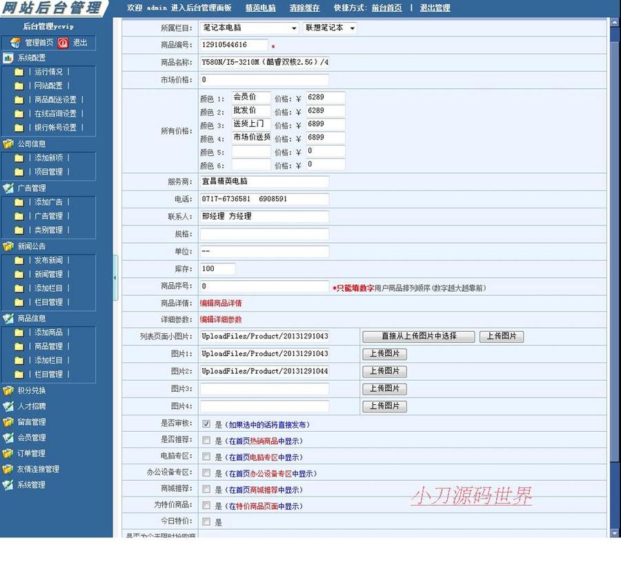
Task: Click the 管理首页 home icon
Action: pyautogui.click(x=15, y=42)
